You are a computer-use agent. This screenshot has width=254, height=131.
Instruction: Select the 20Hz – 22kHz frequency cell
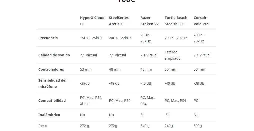point(120,38)
